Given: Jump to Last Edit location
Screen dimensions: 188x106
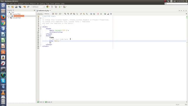Looking at the screenshot, I should click(53, 14).
